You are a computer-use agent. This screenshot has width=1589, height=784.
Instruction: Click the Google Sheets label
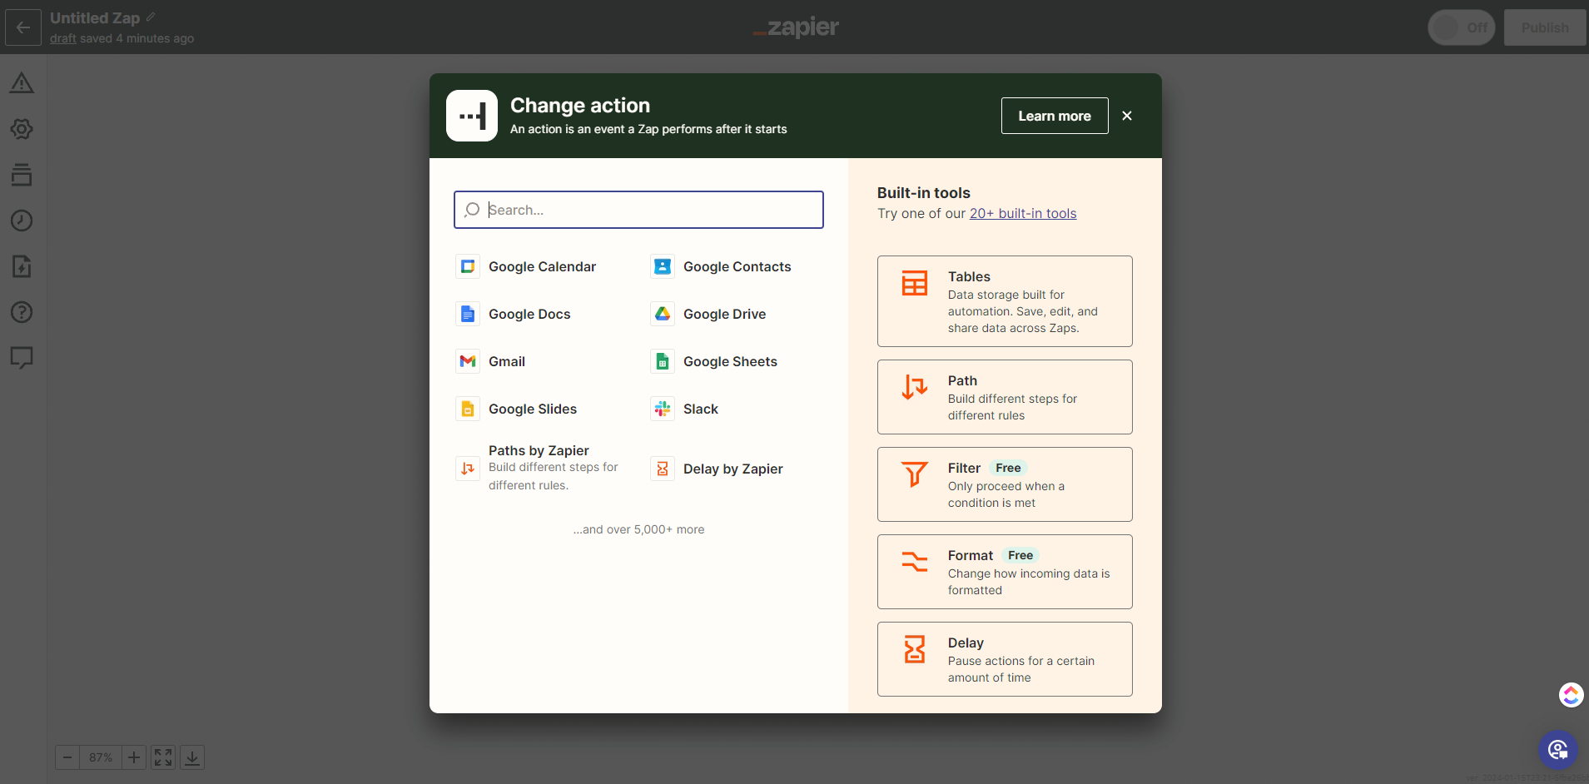(x=730, y=361)
